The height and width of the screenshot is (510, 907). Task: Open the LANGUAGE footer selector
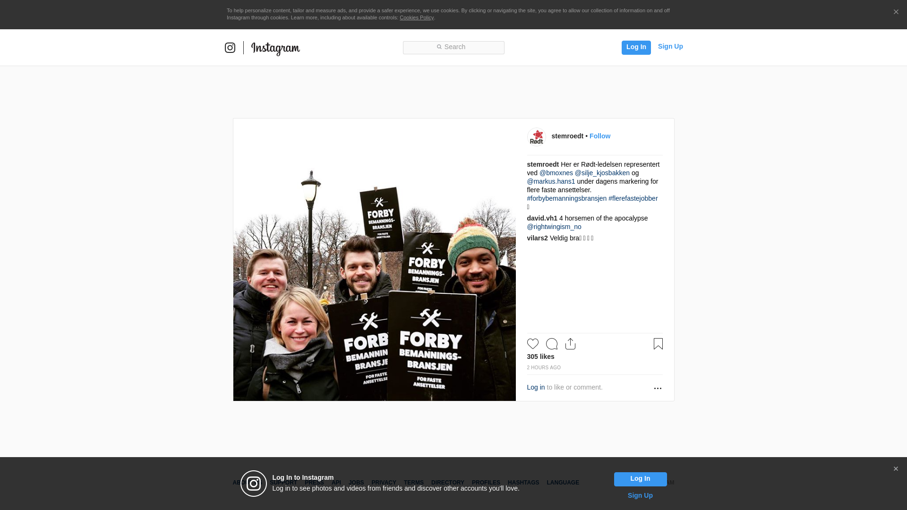[x=563, y=483]
